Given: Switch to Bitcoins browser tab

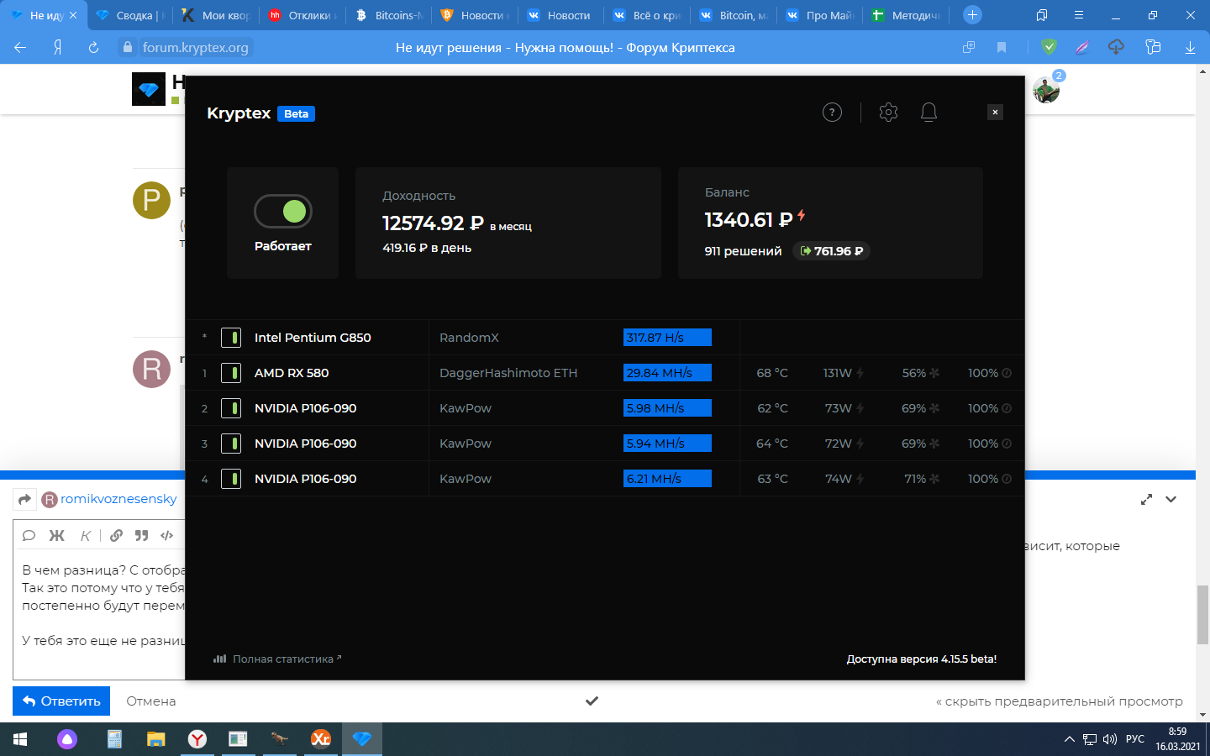Looking at the screenshot, I should (389, 15).
